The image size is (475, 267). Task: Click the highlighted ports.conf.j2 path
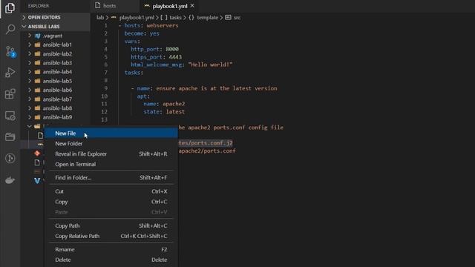tap(206, 143)
